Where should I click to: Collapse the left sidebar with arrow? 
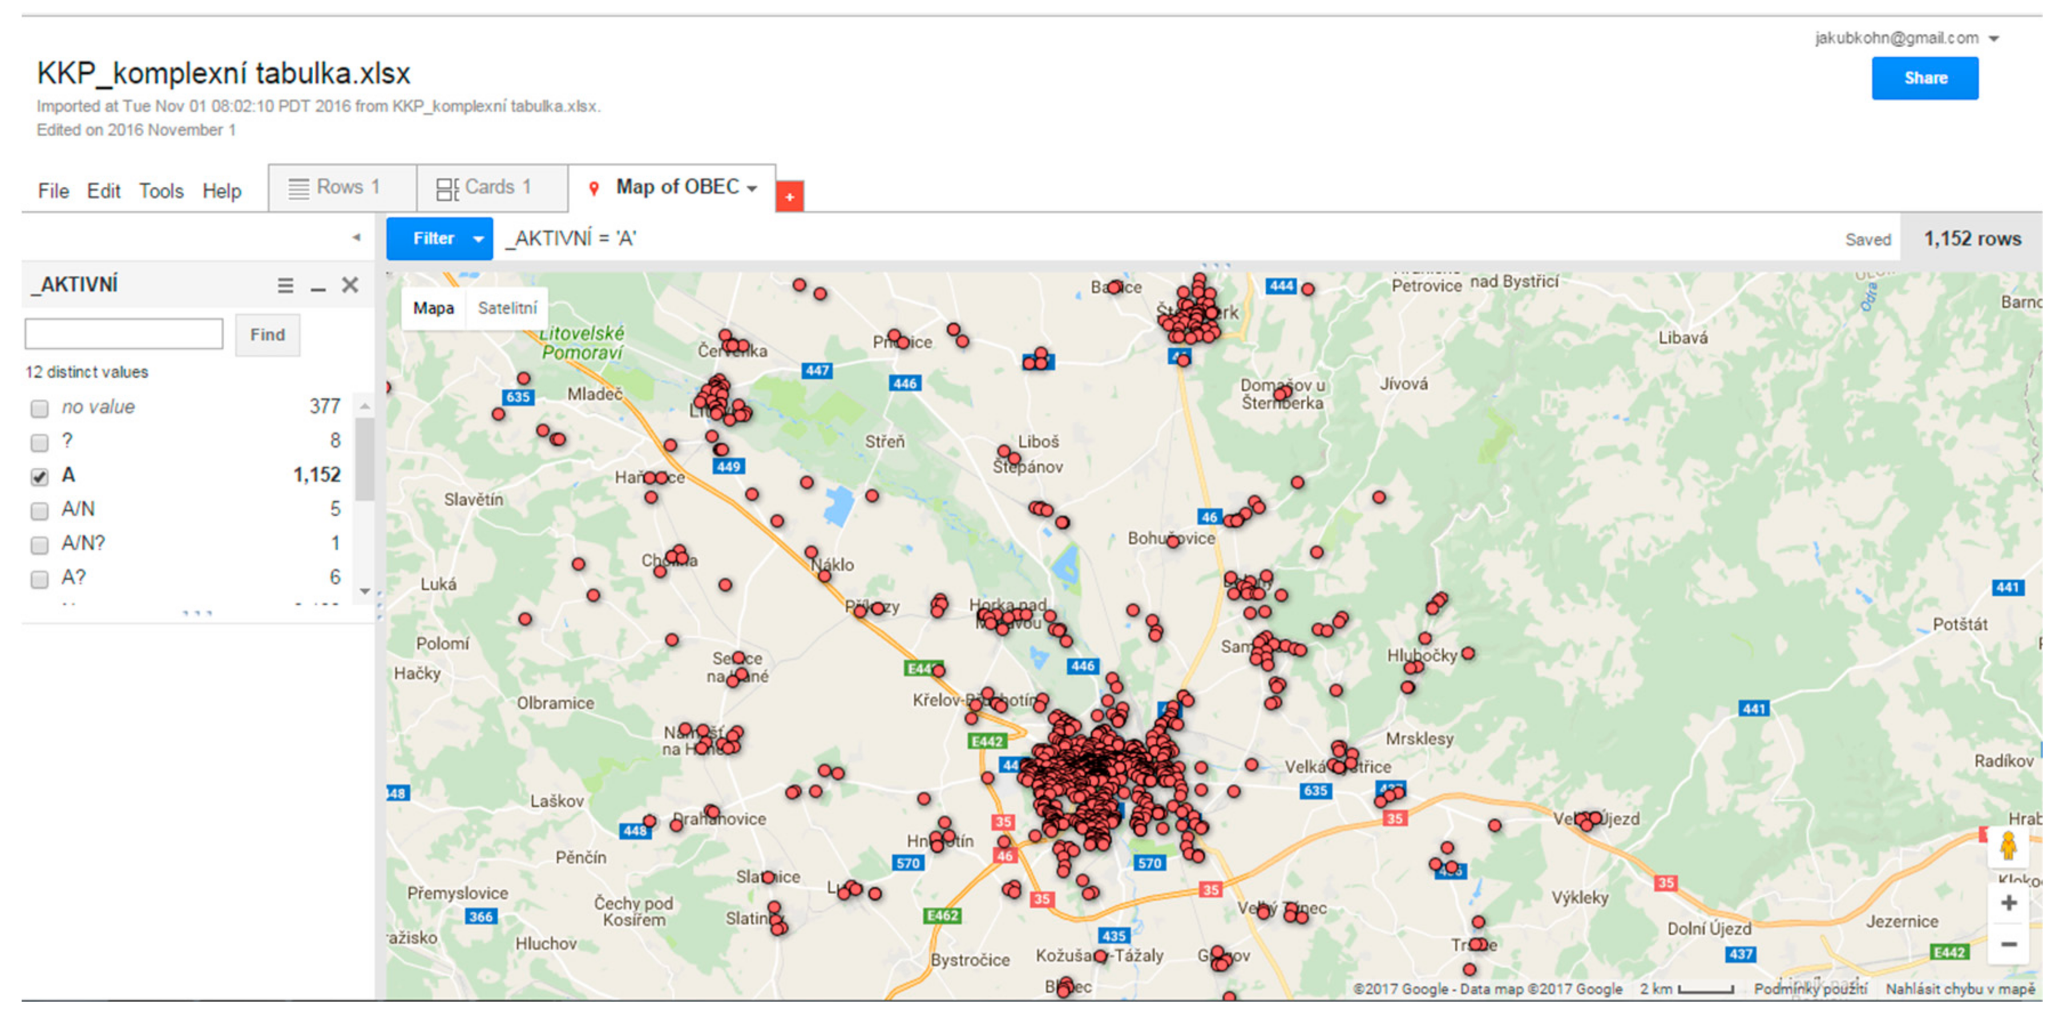tap(356, 237)
